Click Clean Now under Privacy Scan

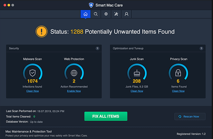[178, 91]
